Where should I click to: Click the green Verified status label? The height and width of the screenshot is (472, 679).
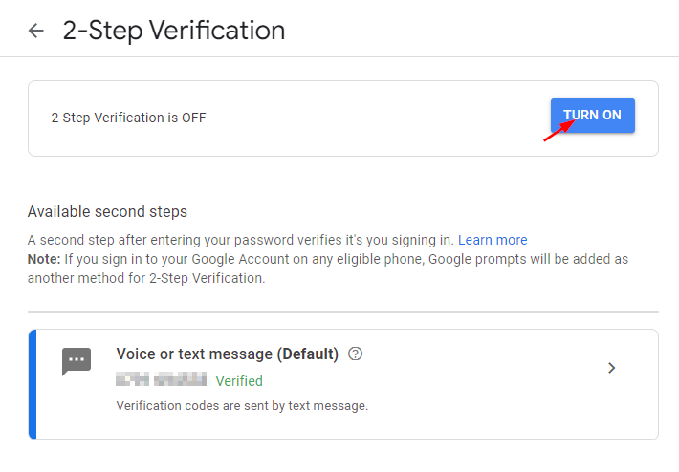[239, 381]
